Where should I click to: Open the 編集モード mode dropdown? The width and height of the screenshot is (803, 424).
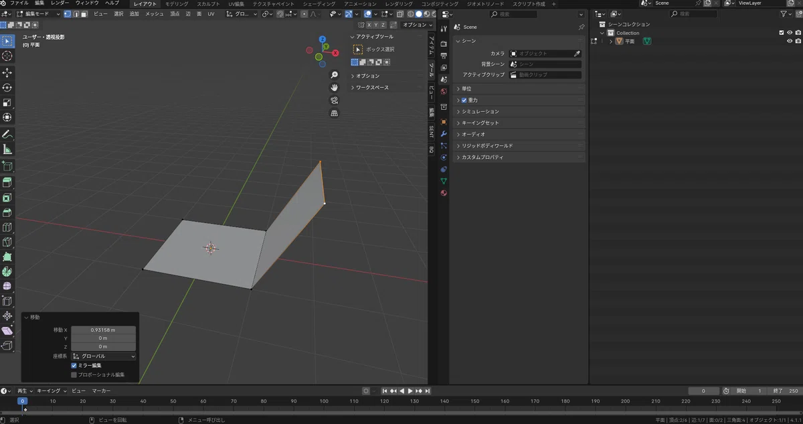pyautogui.click(x=37, y=13)
